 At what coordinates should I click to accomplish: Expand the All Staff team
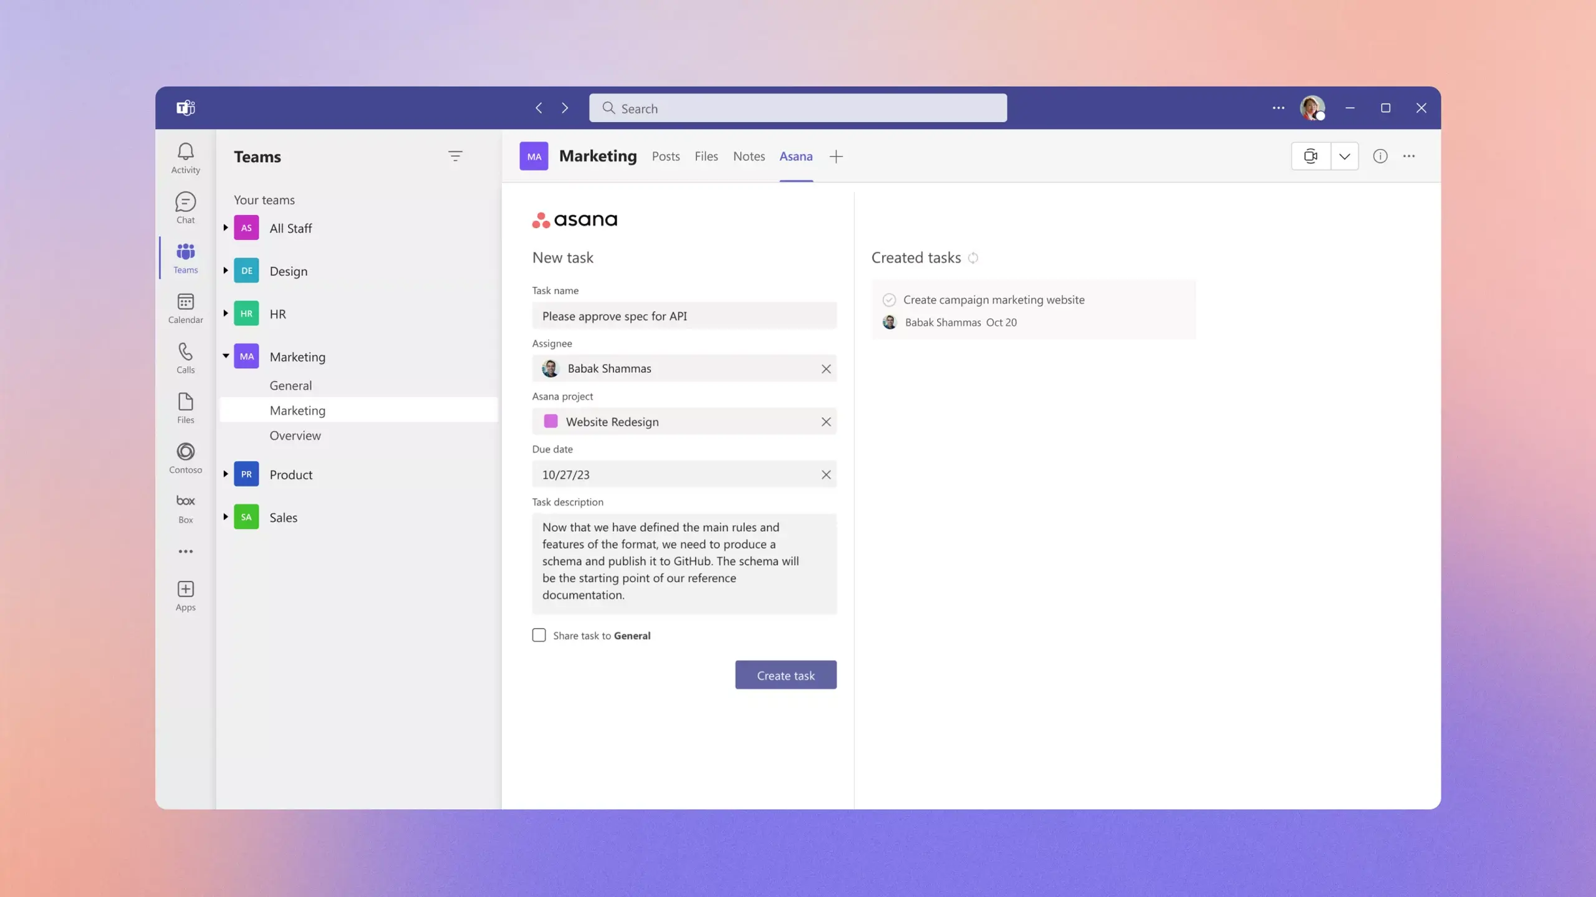click(x=224, y=228)
